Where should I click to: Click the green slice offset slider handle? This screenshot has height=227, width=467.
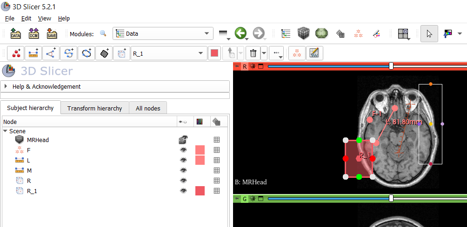tap(391, 199)
